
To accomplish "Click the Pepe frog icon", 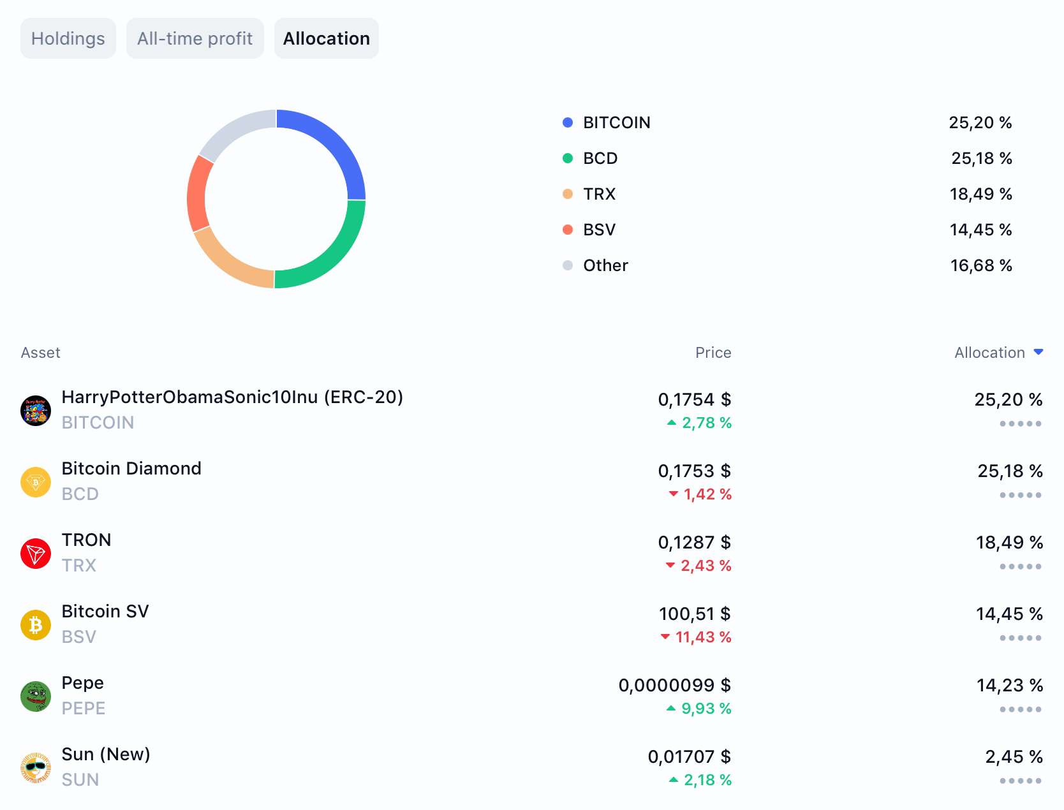I will click(36, 696).
